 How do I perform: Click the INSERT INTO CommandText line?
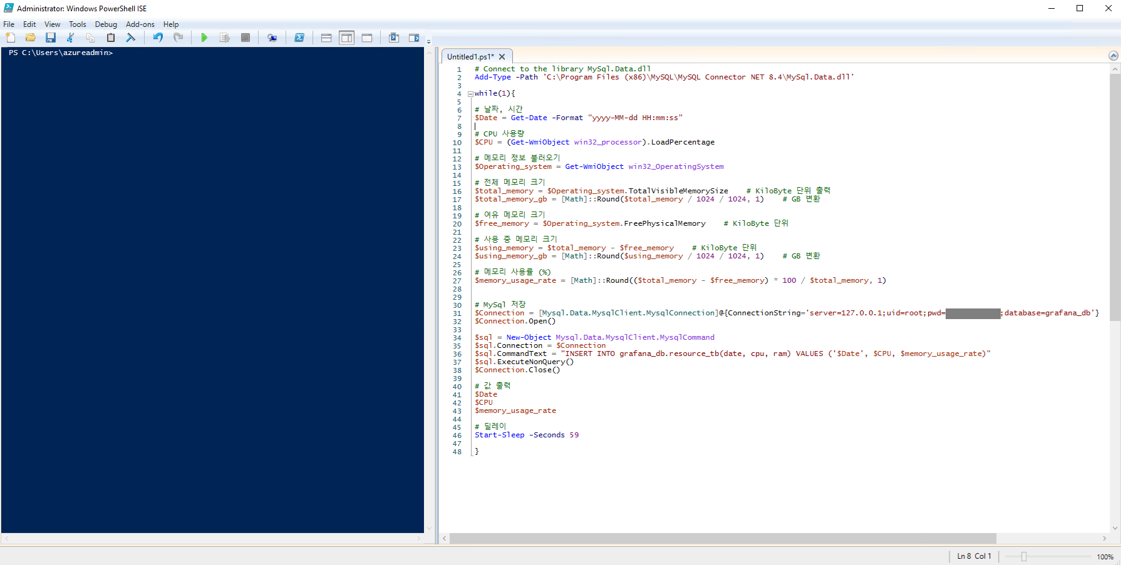tap(732, 354)
